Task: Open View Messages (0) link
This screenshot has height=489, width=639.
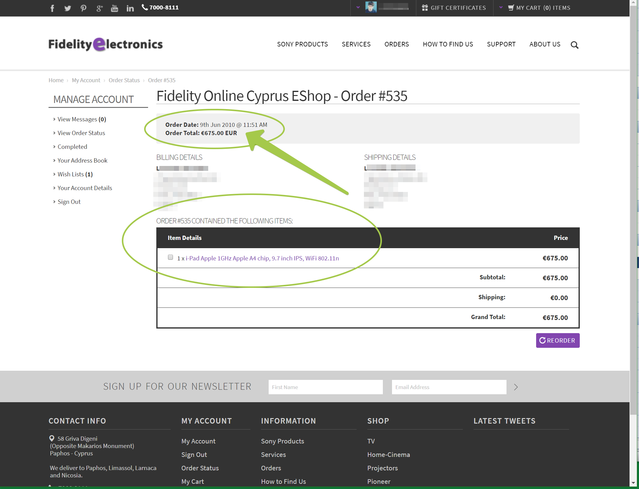Action: 82,119
